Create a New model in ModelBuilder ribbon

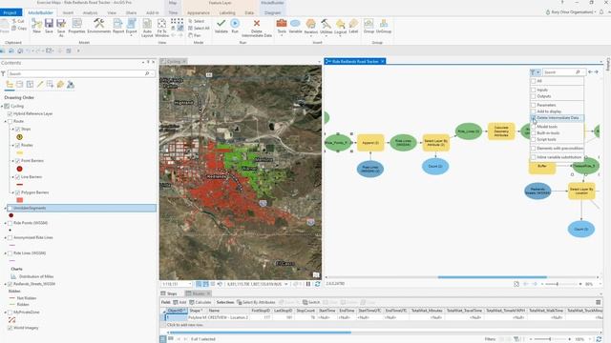tap(36, 26)
